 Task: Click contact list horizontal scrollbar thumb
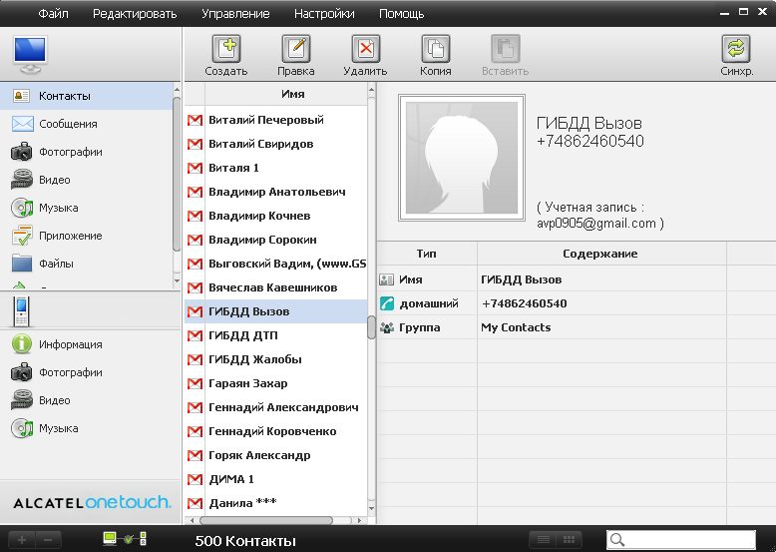[x=266, y=520]
